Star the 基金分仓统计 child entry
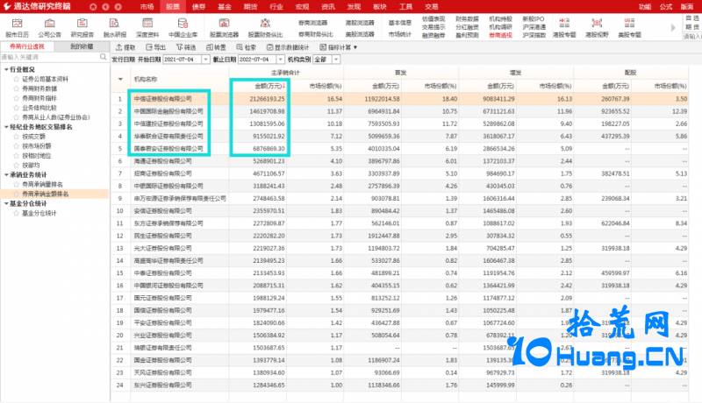702x403 pixels. (x=17, y=213)
